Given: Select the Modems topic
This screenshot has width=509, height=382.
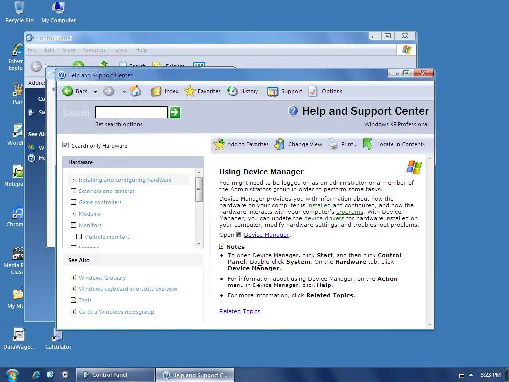Looking at the screenshot, I should pos(89,214).
